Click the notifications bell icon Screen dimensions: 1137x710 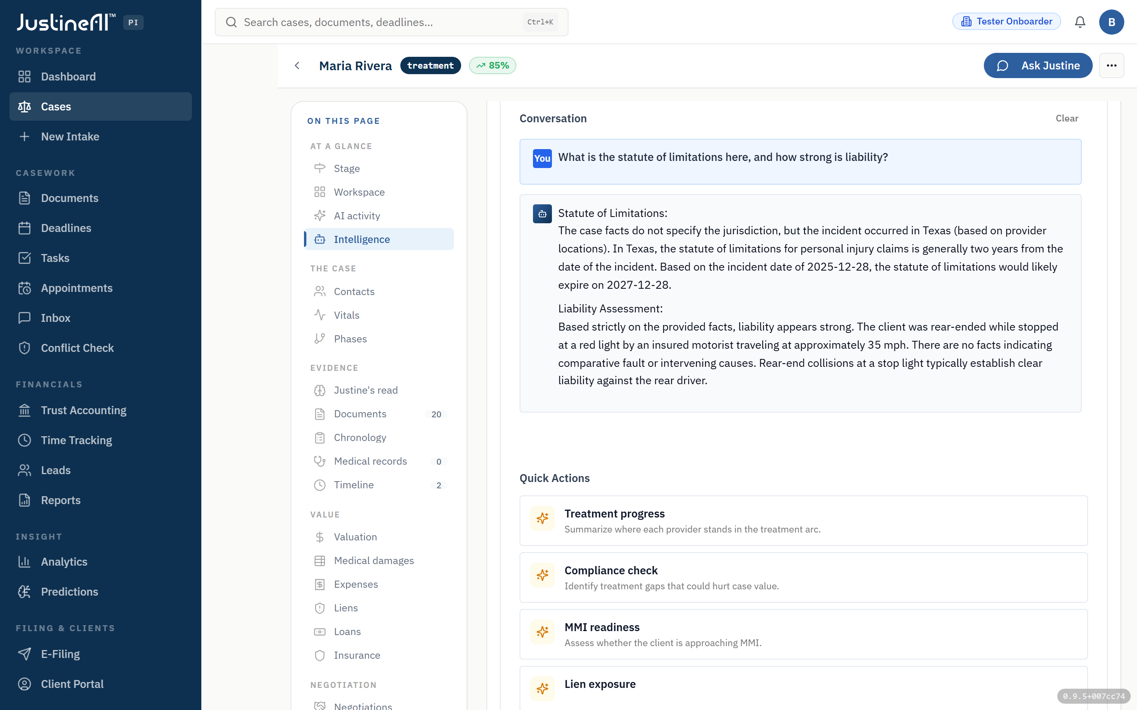click(x=1080, y=22)
